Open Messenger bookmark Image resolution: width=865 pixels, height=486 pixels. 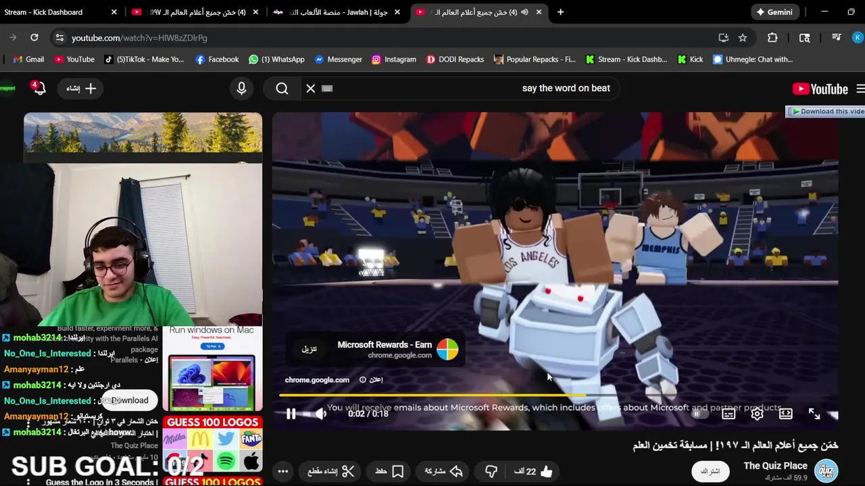[338, 59]
